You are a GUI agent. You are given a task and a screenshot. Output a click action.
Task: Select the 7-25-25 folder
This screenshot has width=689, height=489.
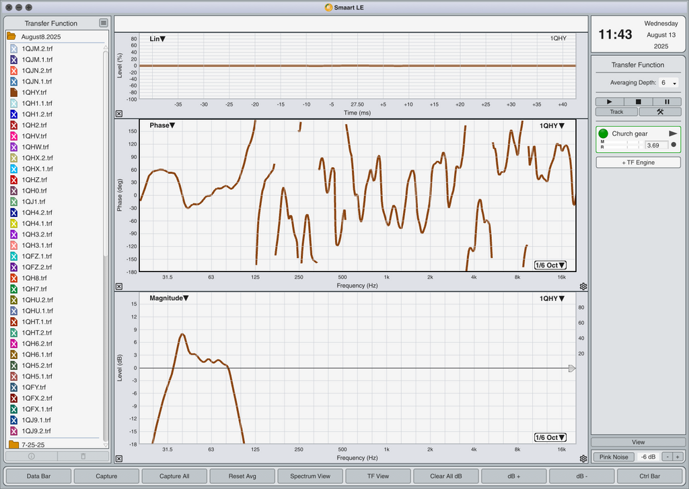pyautogui.click(x=33, y=445)
